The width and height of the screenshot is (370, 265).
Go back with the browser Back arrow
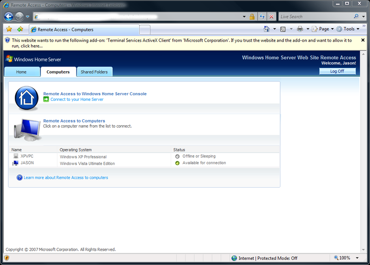coord(9,17)
